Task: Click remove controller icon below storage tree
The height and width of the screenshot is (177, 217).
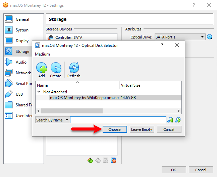Action: (98, 160)
